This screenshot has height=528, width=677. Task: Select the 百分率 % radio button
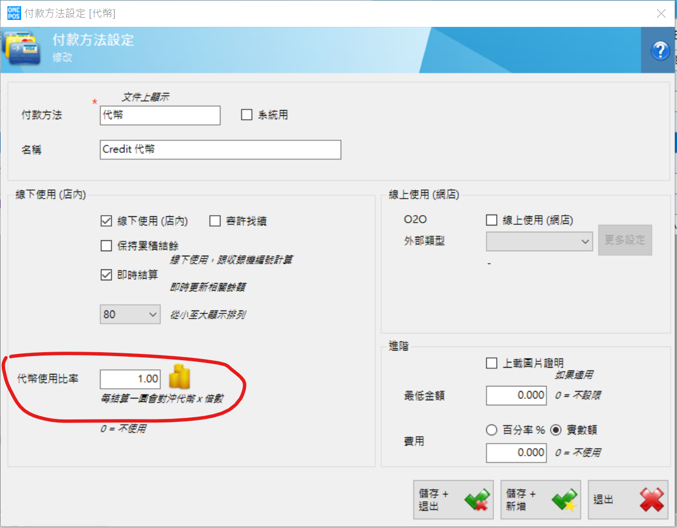pos(491,430)
